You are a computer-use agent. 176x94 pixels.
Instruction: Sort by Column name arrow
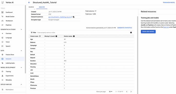coord(40,36)
